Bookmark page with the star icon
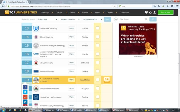 point(155,6)
